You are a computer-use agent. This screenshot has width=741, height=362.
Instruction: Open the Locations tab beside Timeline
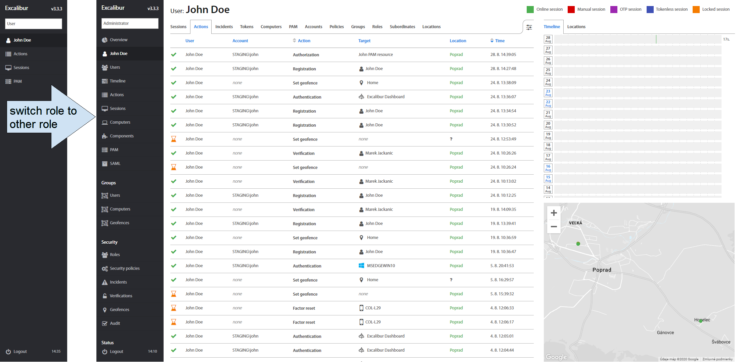(576, 27)
